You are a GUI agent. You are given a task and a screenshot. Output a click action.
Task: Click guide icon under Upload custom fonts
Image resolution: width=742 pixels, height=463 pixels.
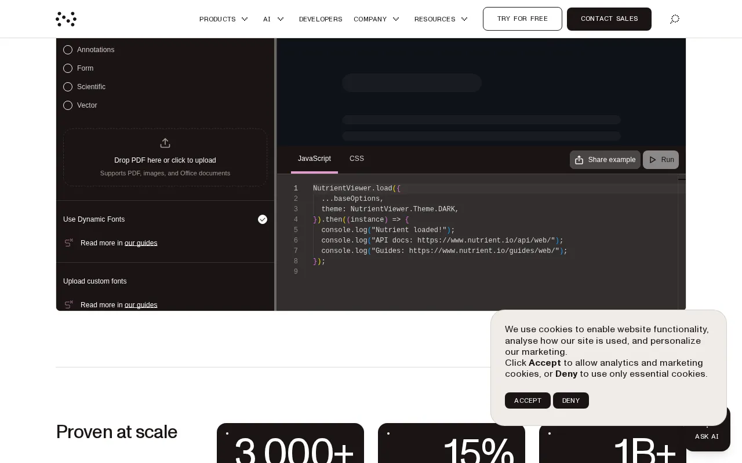pyautogui.click(x=68, y=304)
